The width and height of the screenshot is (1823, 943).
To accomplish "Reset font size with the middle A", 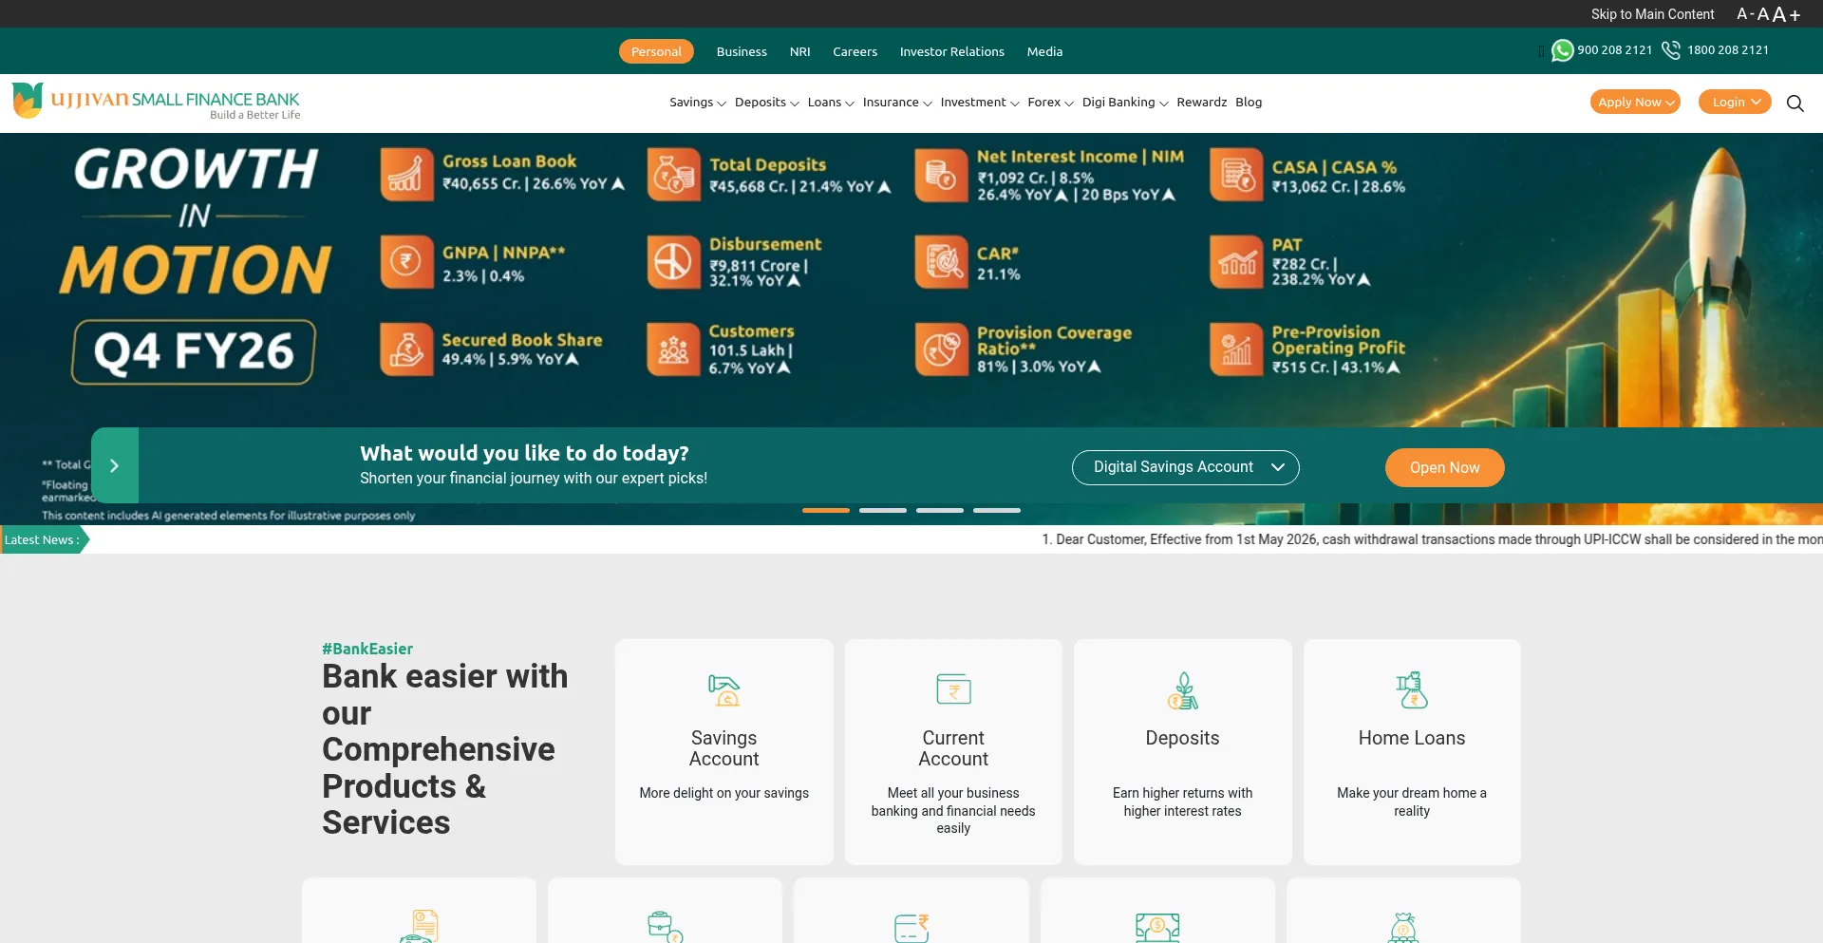I will 1763,14.
